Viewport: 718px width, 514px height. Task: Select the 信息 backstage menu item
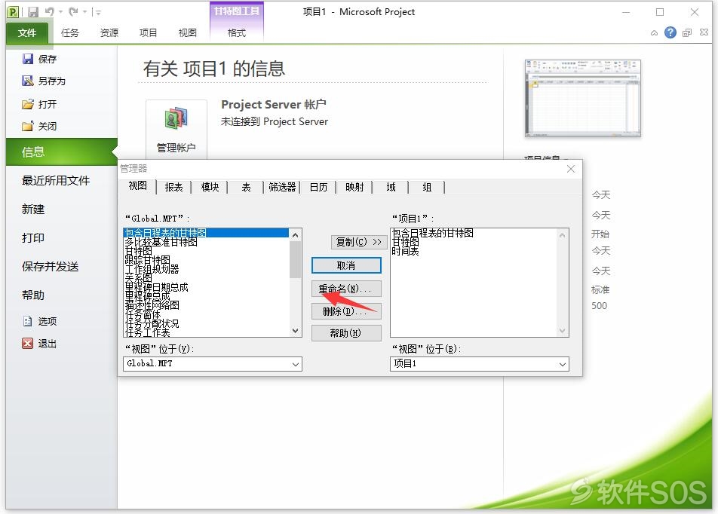(62, 152)
